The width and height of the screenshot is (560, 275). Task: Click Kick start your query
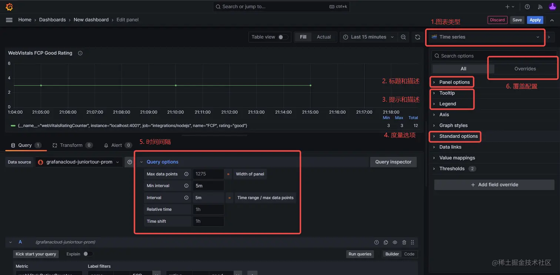(36, 254)
